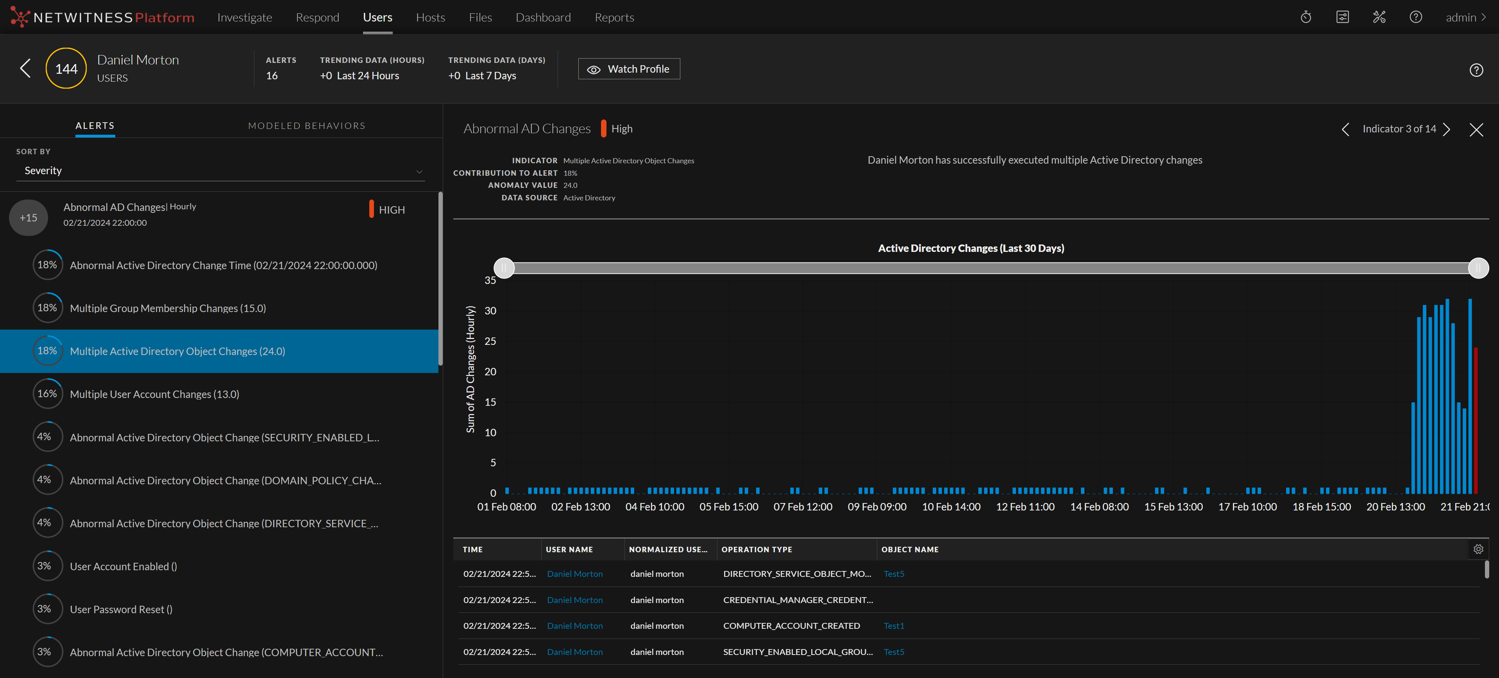The width and height of the screenshot is (1499, 678).
Task: Switch to the Modeled Behaviors tab
Action: [x=307, y=126]
